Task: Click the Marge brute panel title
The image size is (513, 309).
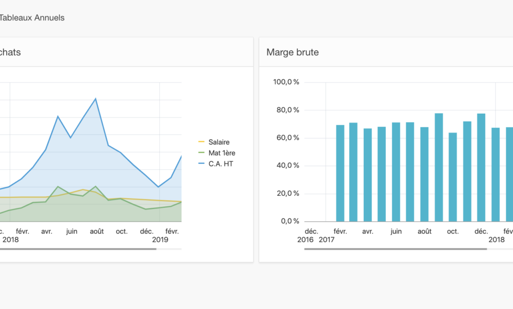Action: point(293,52)
